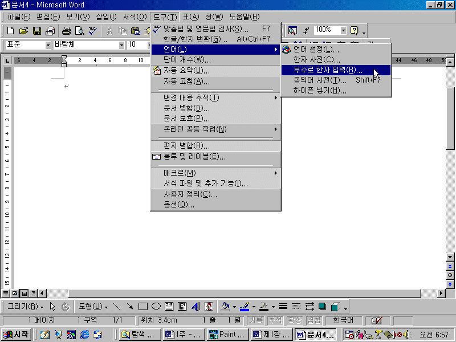Click the Copy icon in the toolbar
This screenshot has height=342, width=456.
[x=123, y=31]
